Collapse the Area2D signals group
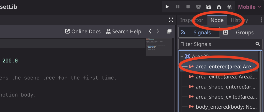This screenshot has height=112, width=264. [182, 56]
